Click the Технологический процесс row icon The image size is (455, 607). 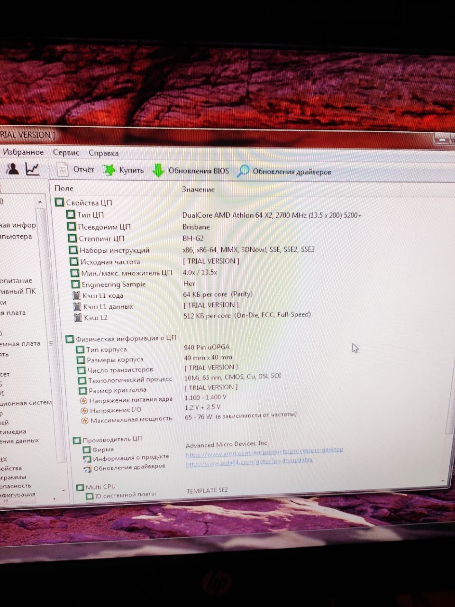(x=82, y=380)
